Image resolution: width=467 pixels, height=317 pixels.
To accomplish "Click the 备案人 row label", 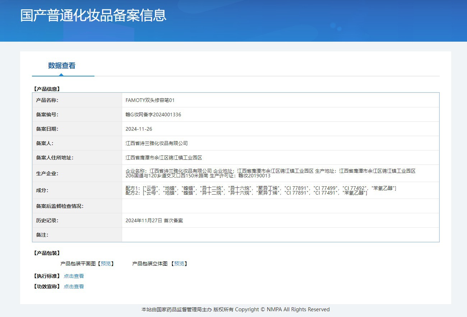I will click(45, 143).
